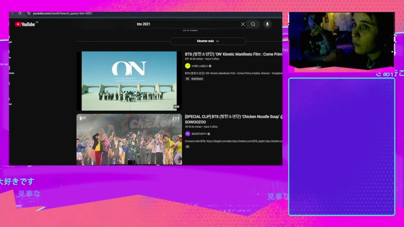The width and height of the screenshot is (404, 227).
Task: Expand the Mostrar más section
Action: [208, 41]
